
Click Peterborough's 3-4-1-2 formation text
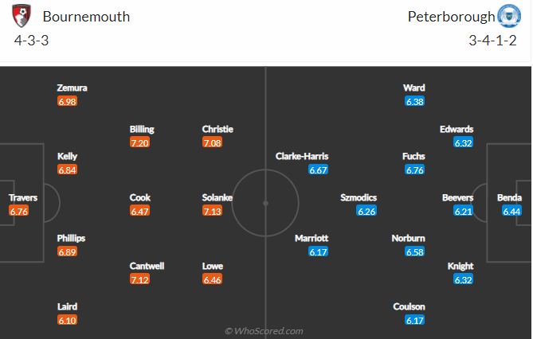[493, 41]
